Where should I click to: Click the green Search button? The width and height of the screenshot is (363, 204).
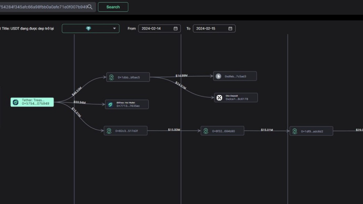point(113,7)
